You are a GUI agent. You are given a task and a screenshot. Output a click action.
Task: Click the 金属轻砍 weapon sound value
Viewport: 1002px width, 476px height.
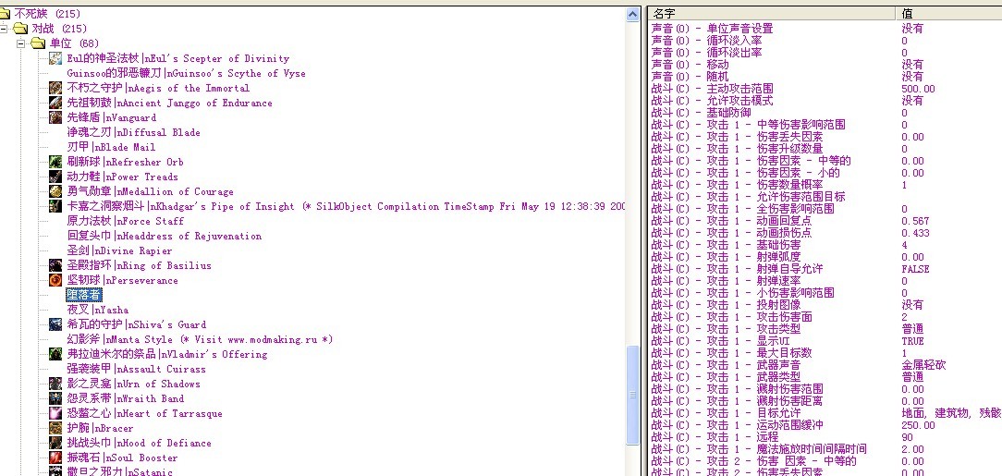(x=923, y=365)
